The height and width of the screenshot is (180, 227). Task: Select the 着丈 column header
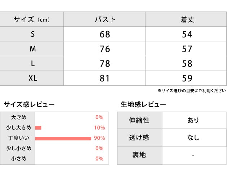187,19
